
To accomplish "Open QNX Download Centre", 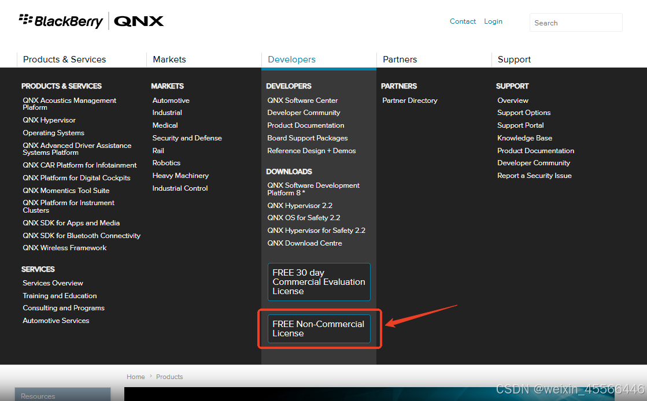I will coord(305,243).
